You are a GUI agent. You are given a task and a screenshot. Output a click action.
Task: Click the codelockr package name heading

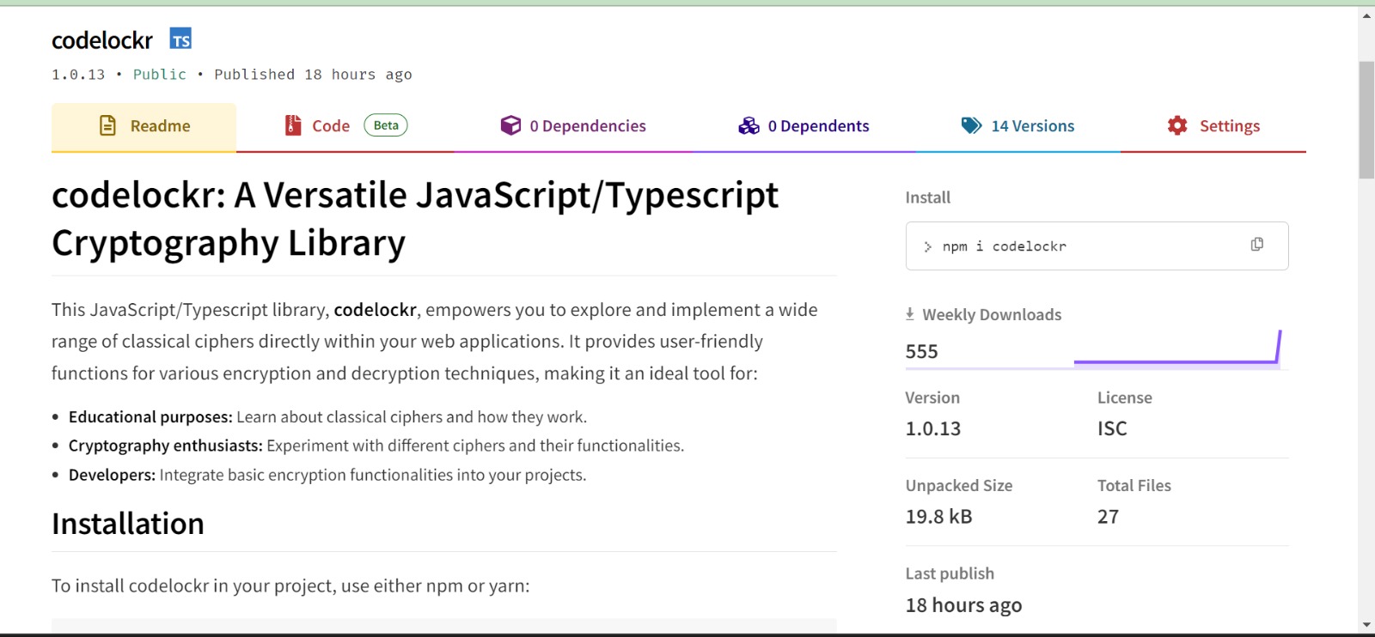102,40
